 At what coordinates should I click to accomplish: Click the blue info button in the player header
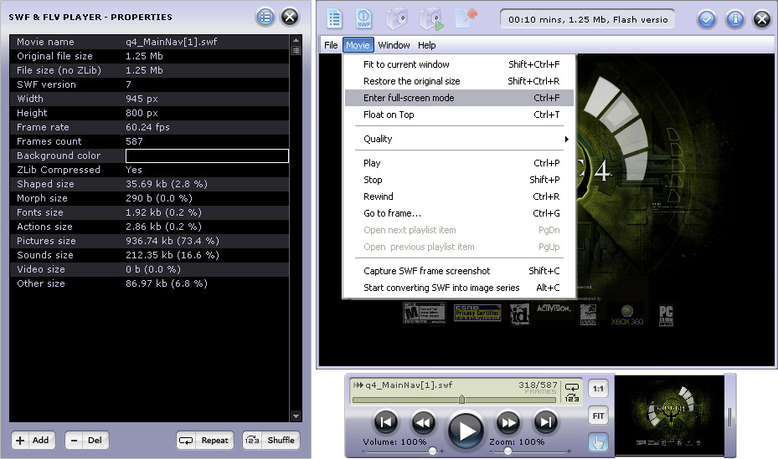point(734,19)
